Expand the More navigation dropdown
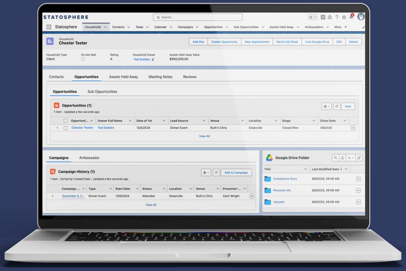This screenshot has height=271, width=406. [340, 27]
